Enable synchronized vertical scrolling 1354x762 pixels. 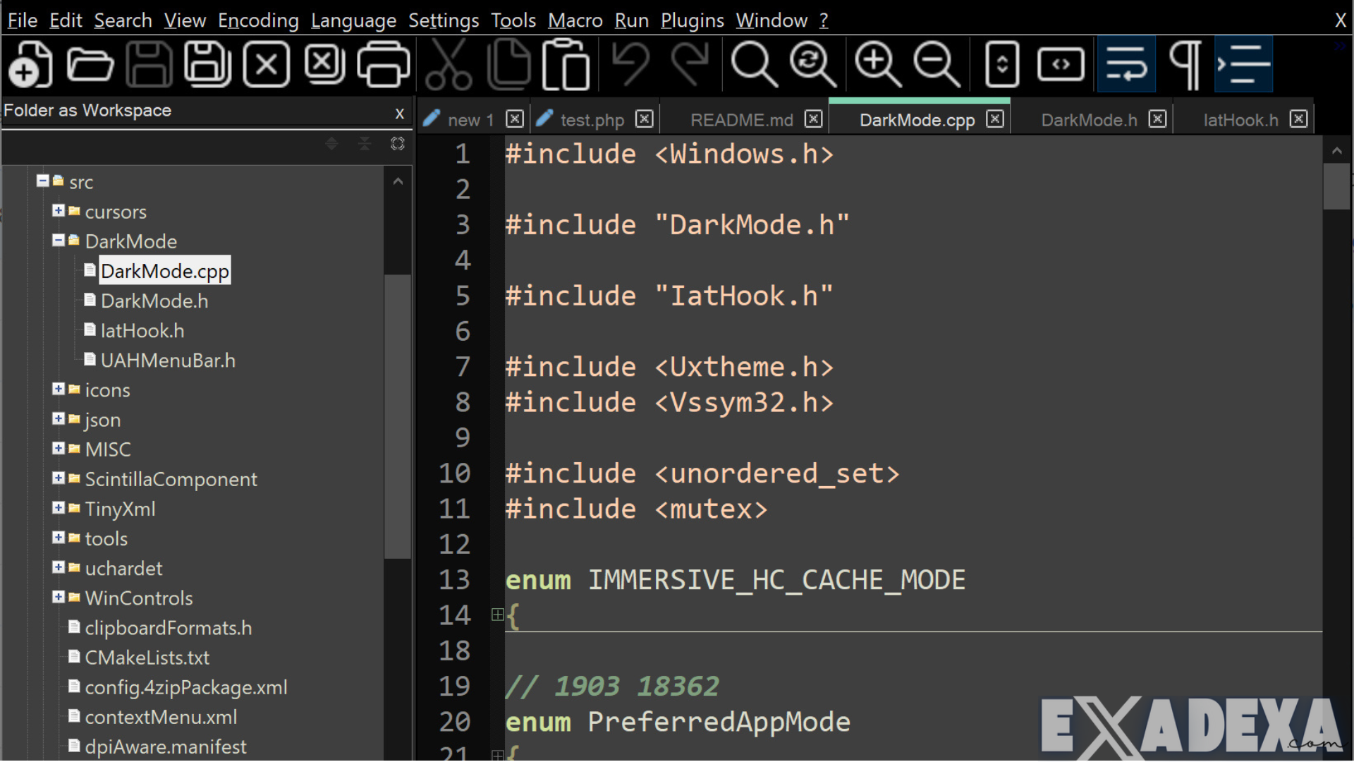1002,64
